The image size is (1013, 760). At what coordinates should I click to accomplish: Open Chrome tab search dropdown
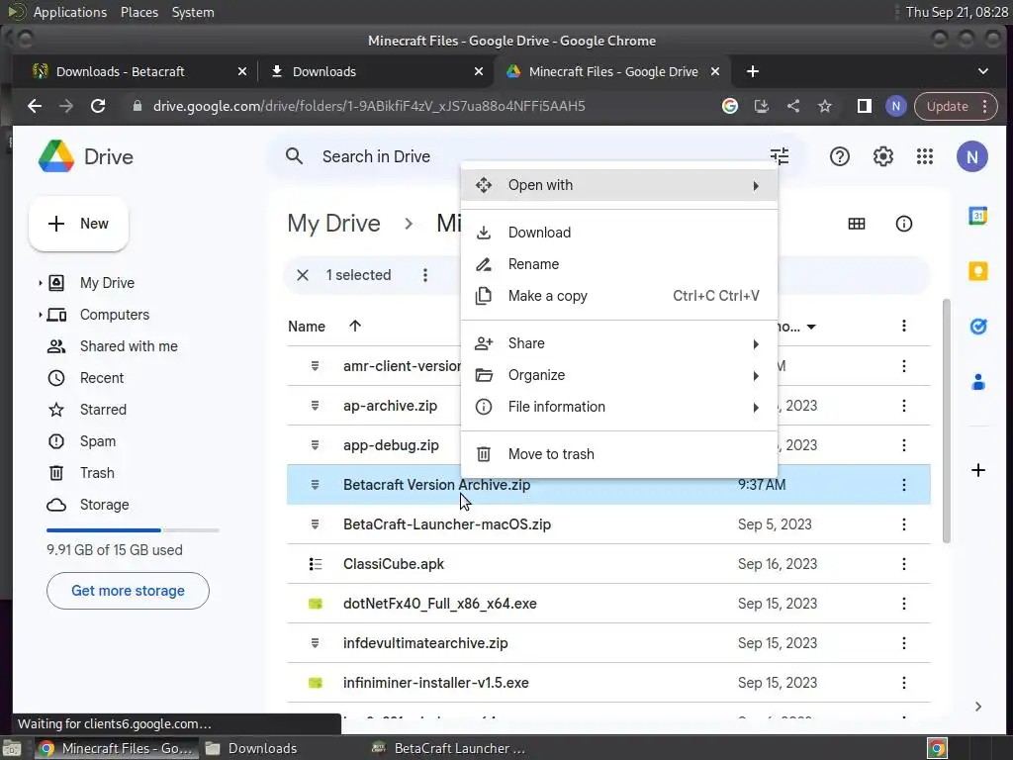982,71
